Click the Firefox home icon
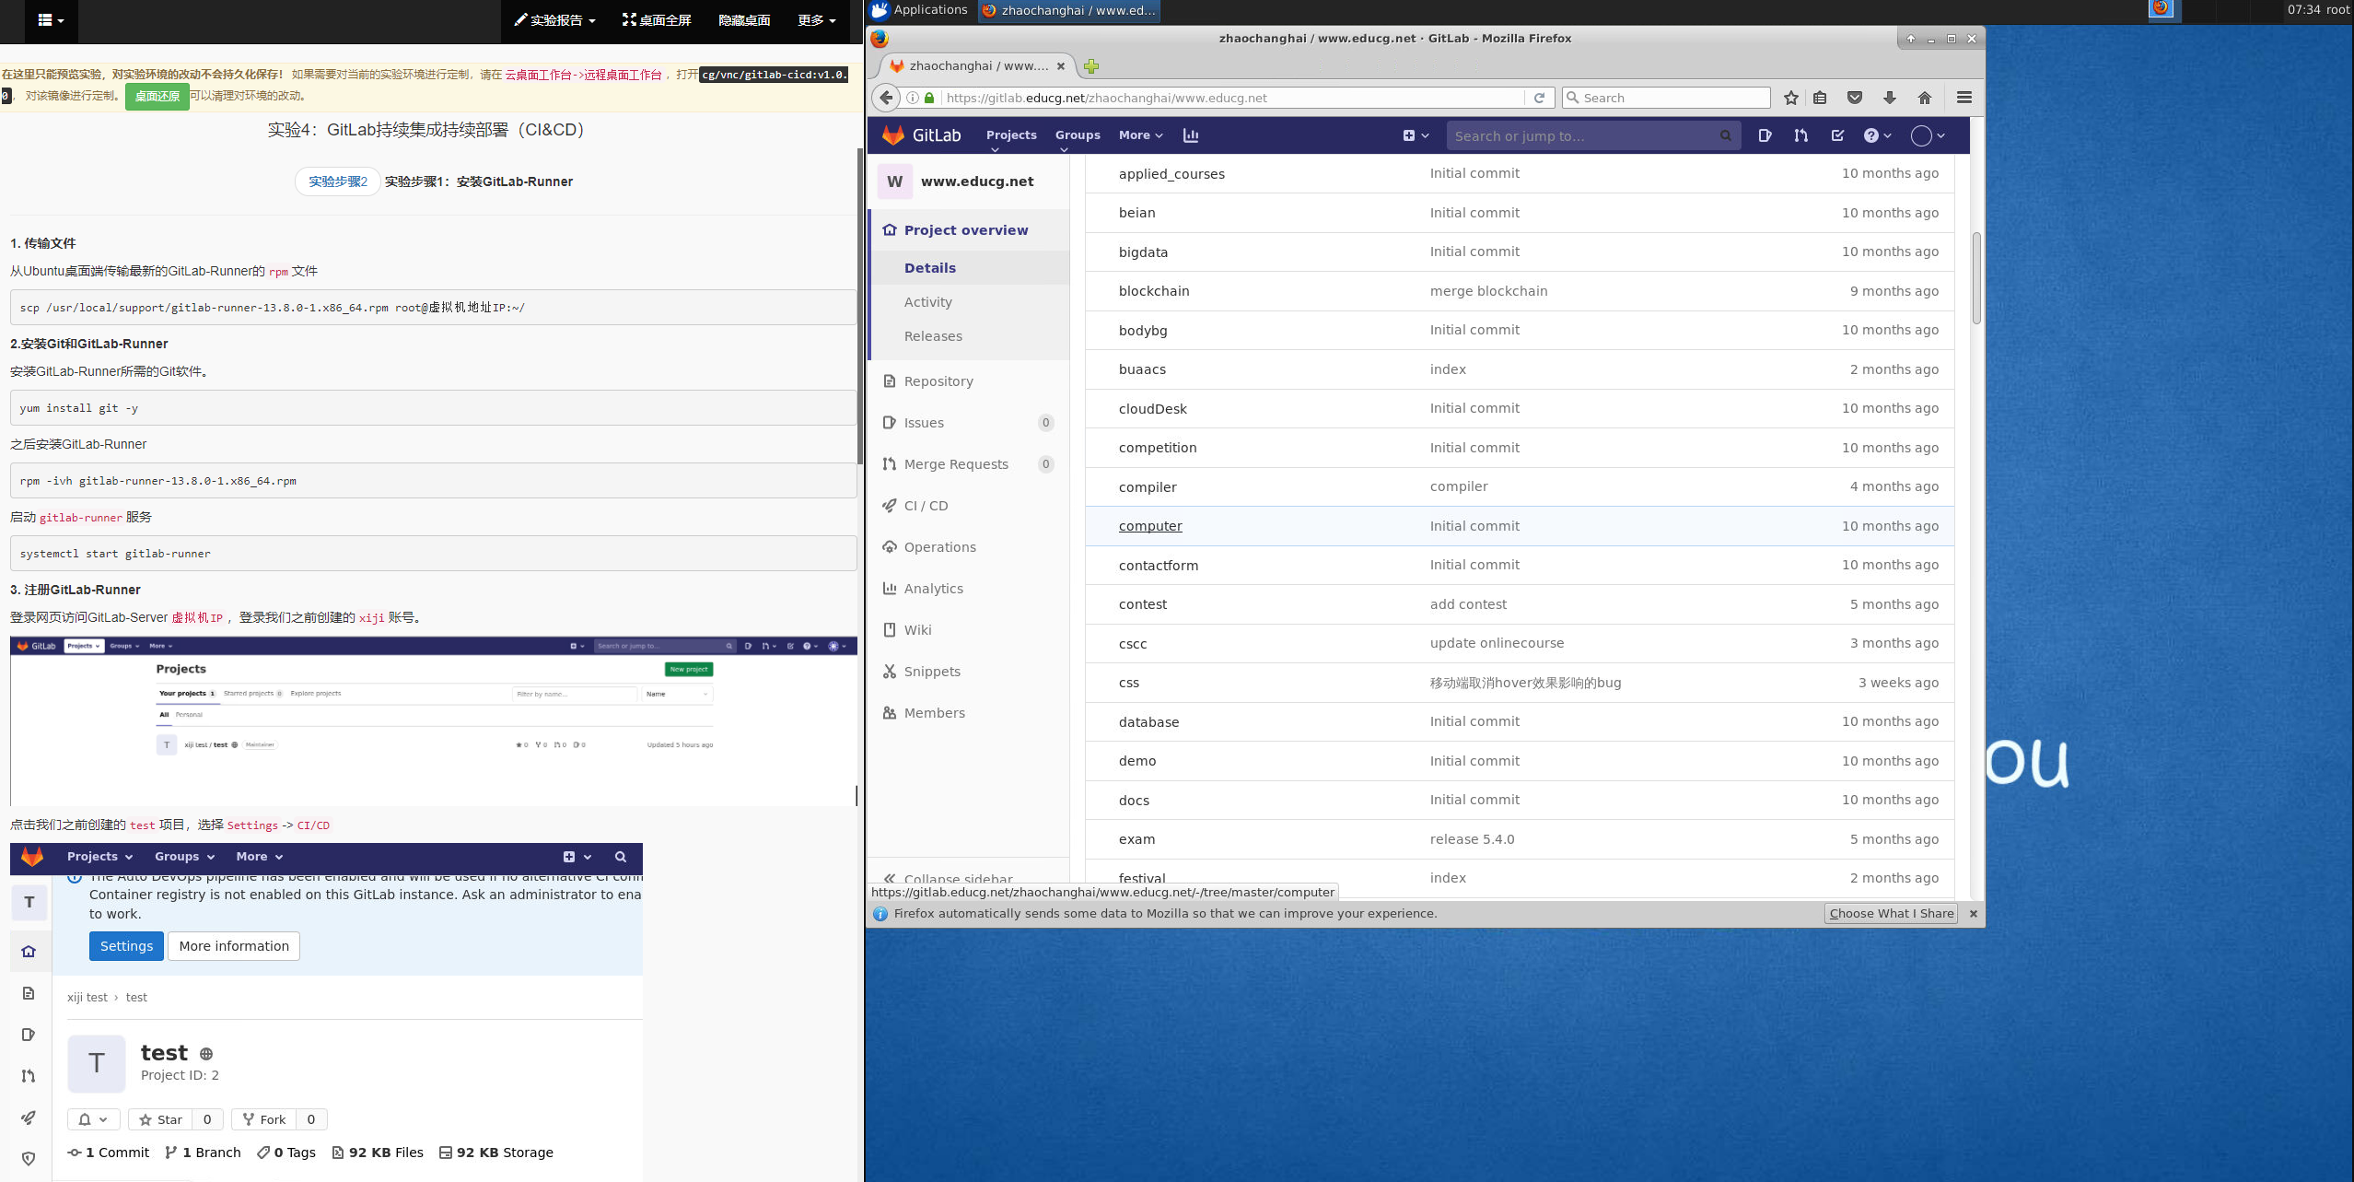The image size is (2354, 1182). (x=1925, y=98)
